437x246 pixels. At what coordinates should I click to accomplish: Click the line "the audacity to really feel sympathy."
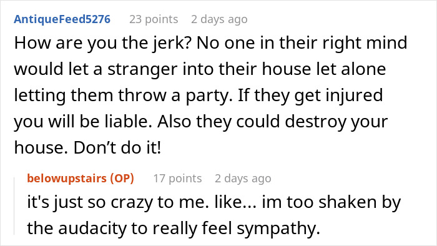[x=174, y=229]
